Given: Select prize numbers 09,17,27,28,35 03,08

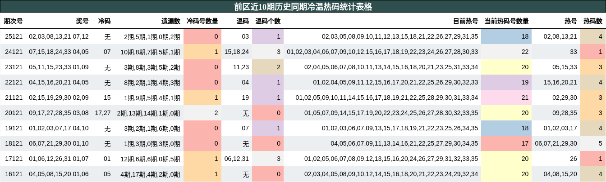Looking at the screenshot, I should [59, 113].
